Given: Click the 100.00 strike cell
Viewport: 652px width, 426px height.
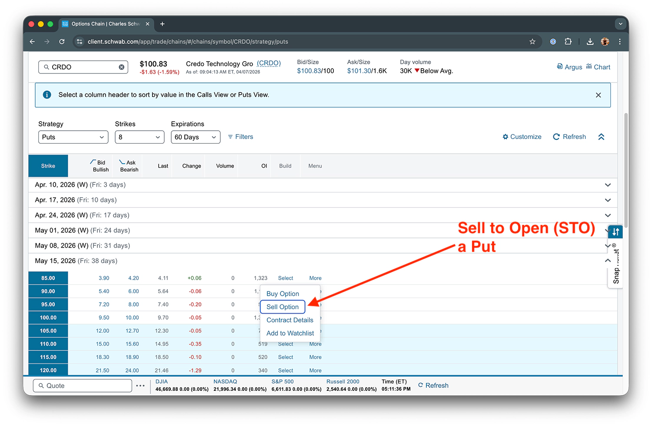Looking at the screenshot, I should pyautogui.click(x=48, y=317).
